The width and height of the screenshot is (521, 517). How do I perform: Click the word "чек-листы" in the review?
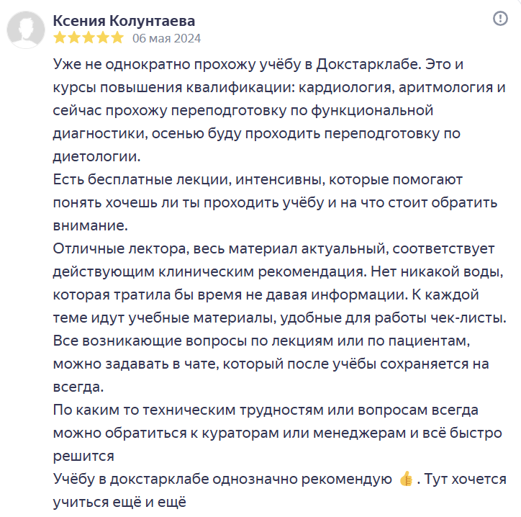[x=476, y=318]
